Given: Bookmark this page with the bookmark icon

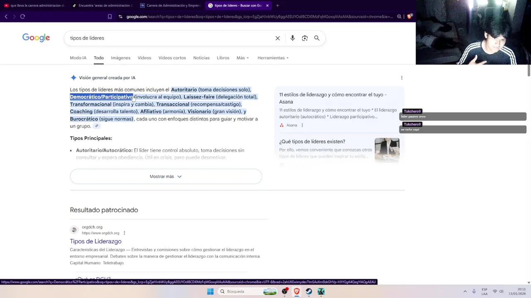Looking at the screenshot, I should [x=110, y=17].
